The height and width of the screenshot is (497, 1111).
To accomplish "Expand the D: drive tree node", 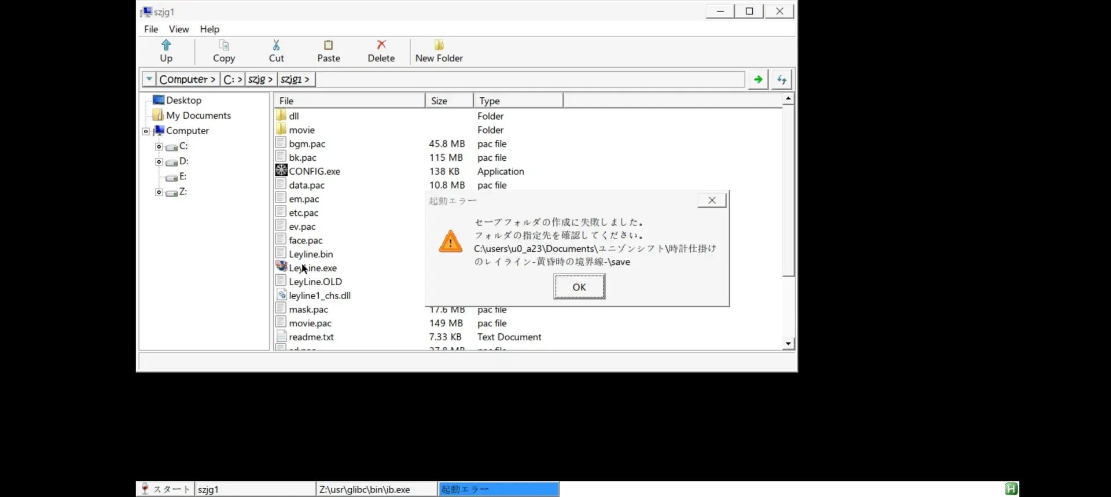I will (x=159, y=162).
